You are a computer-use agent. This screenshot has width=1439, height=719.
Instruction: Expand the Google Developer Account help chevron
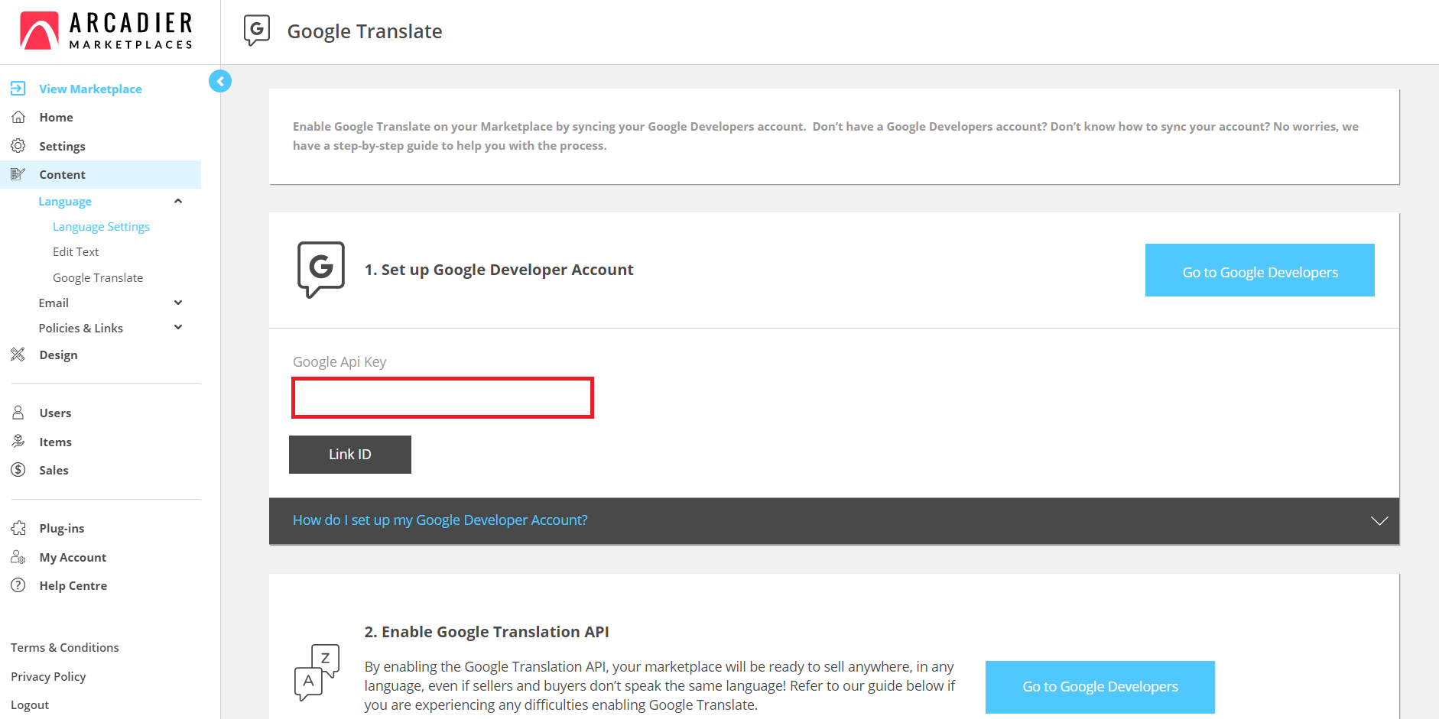click(x=1379, y=520)
